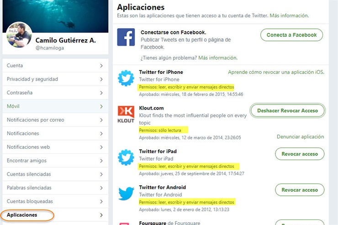Click the Facebook logo icon
This screenshot has height=225, width=338.
coord(126,37)
